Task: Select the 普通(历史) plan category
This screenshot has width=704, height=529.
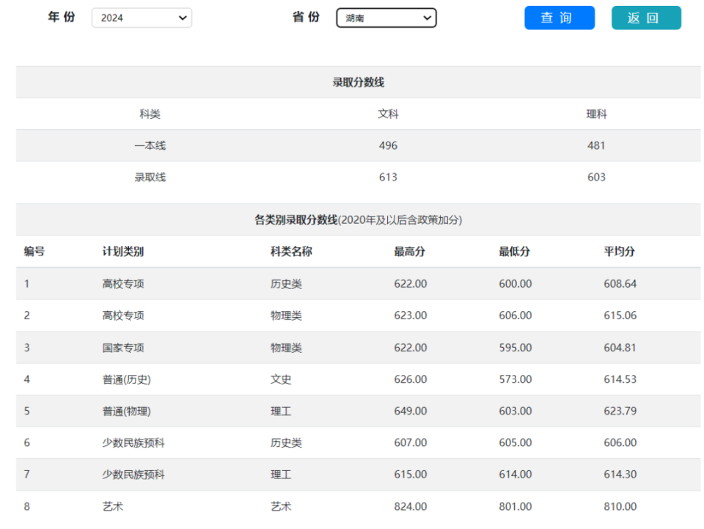Action: coord(127,379)
